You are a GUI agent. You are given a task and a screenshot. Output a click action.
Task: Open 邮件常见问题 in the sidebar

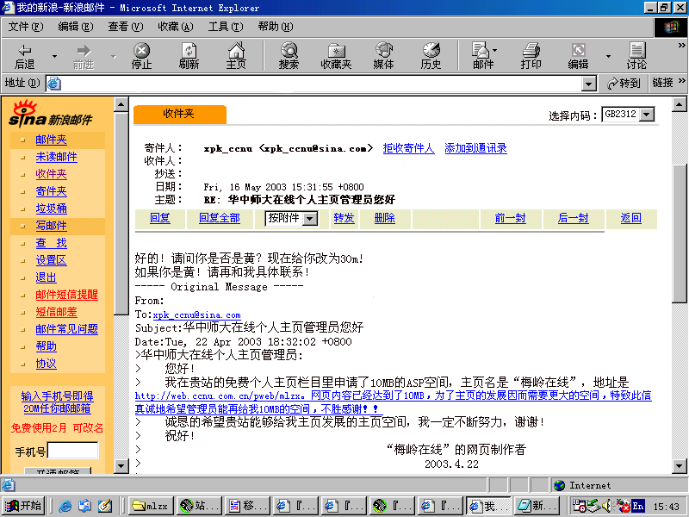point(67,329)
